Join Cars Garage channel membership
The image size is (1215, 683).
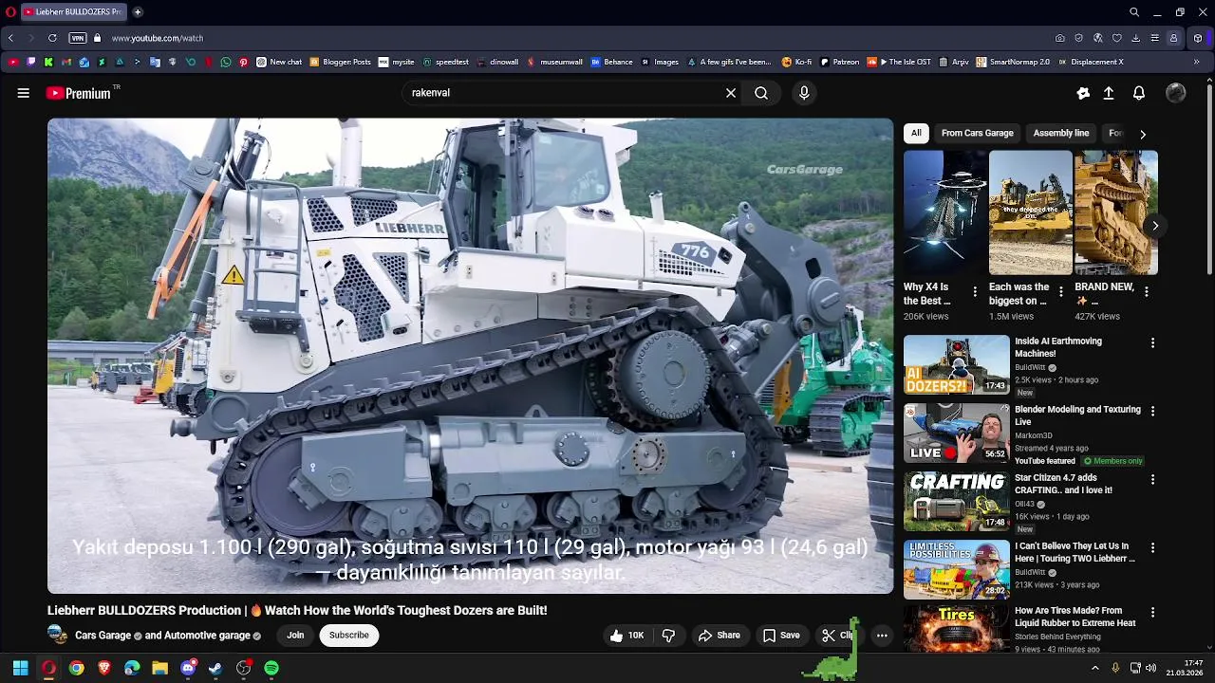point(295,636)
